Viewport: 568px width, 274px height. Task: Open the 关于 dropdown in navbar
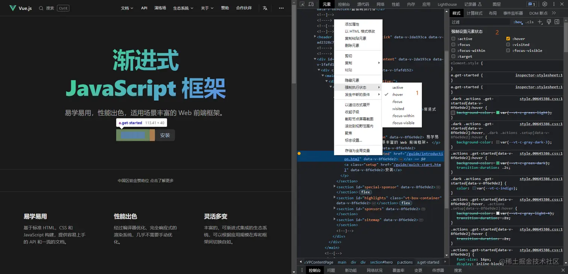pyautogui.click(x=207, y=8)
